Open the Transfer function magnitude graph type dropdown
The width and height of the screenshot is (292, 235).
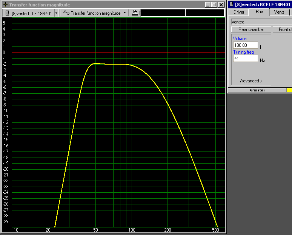click(124, 13)
